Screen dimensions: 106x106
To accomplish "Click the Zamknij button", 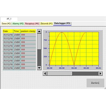I will pos(95,83).
